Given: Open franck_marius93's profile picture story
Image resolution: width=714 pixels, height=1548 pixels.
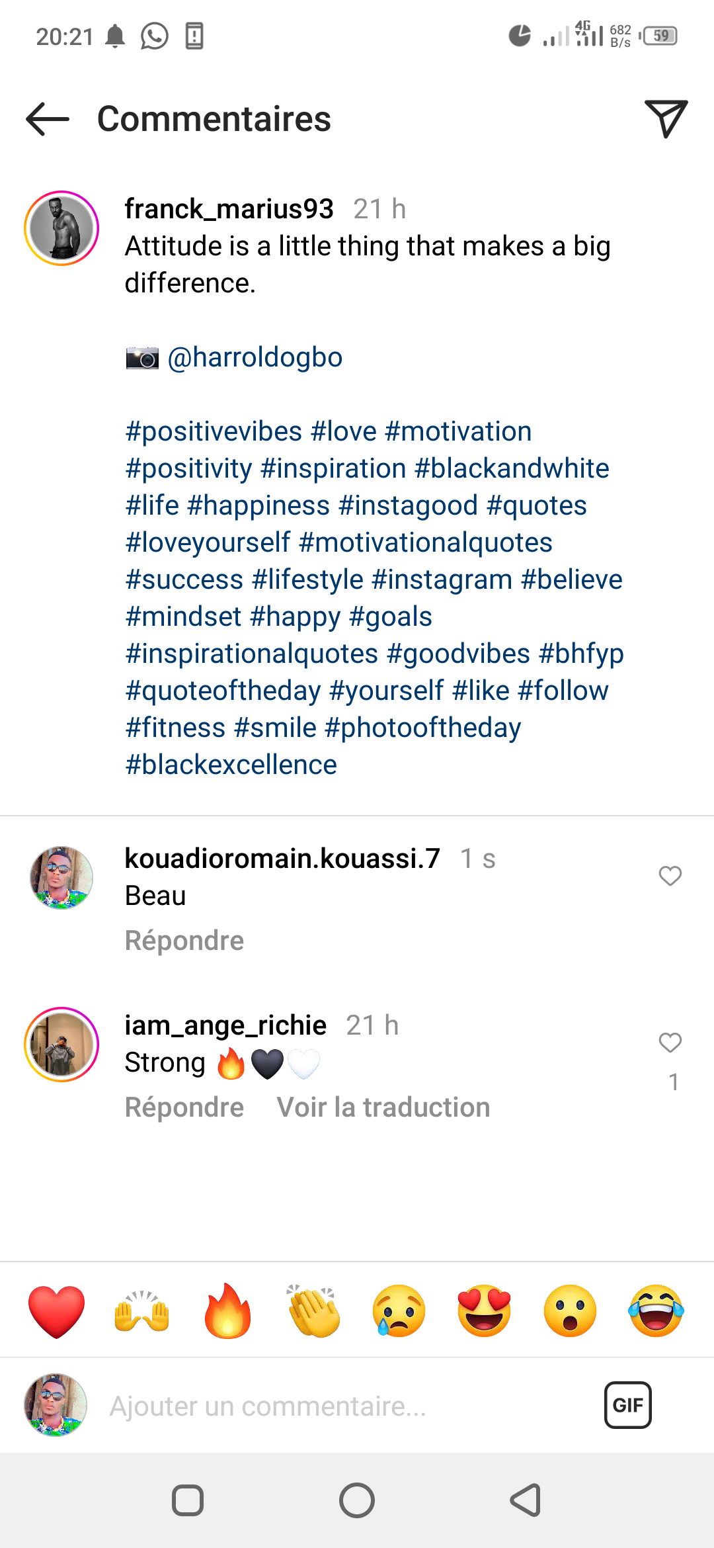Looking at the screenshot, I should pyautogui.click(x=61, y=228).
